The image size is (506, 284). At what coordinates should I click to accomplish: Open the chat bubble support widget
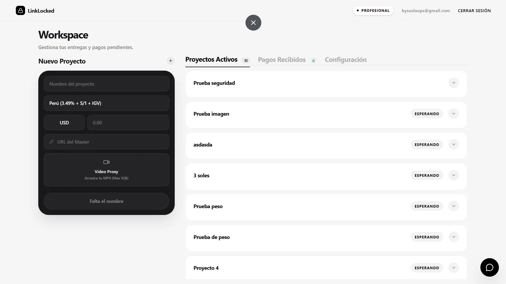489,267
